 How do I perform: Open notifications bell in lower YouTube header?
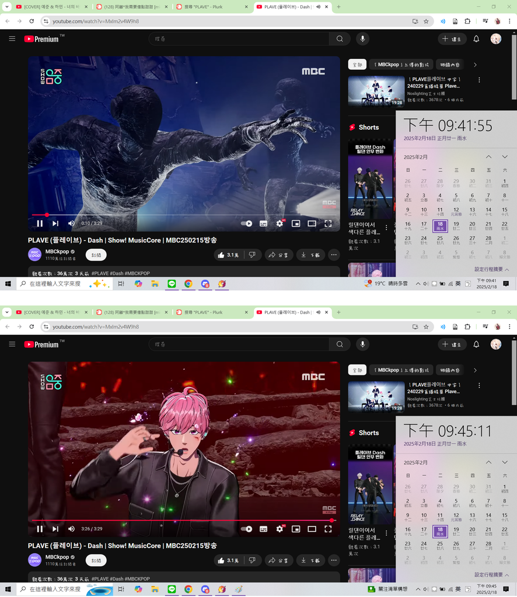(476, 344)
